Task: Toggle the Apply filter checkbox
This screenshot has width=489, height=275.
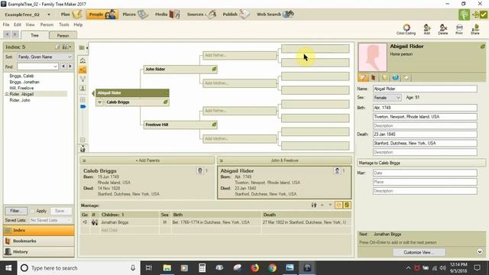Action: click(x=32, y=211)
